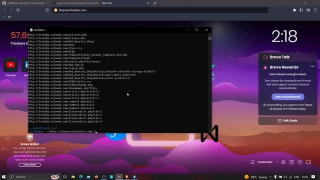
Task: Click the ENG language indicator
Action: 296,177
